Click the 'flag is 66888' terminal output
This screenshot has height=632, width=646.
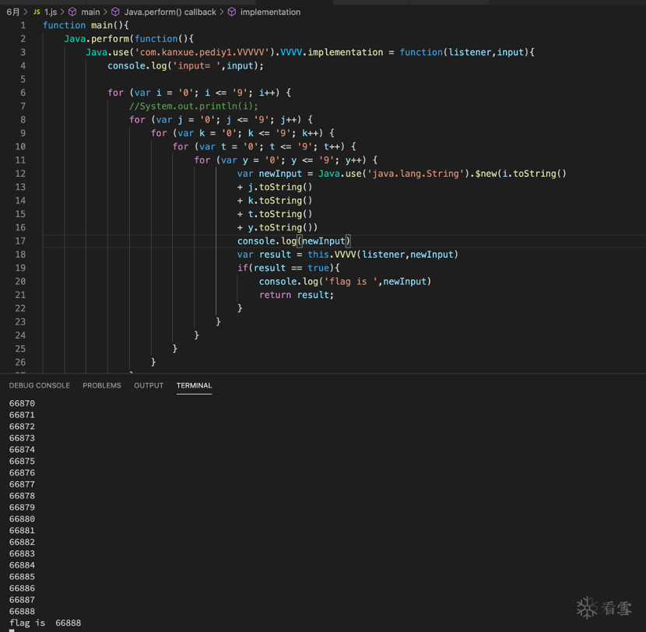pyautogui.click(x=45, y=623)
